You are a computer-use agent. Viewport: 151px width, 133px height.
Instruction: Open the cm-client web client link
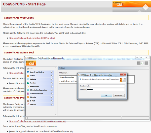click(32, 38)
